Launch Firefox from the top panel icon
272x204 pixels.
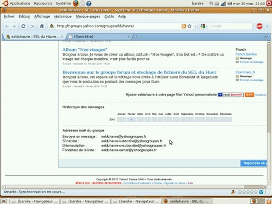point(76,3)
